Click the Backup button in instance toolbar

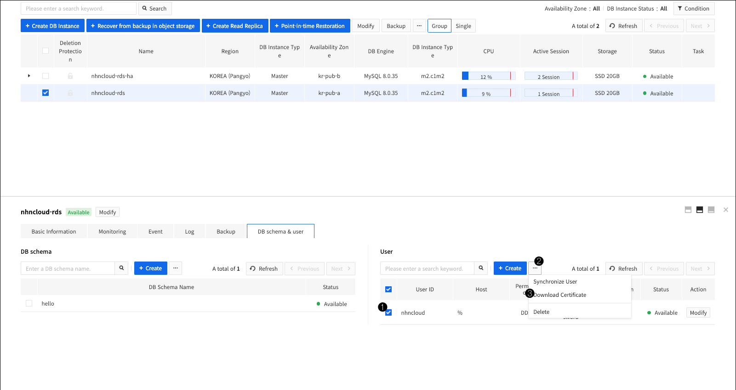(396, 26)
